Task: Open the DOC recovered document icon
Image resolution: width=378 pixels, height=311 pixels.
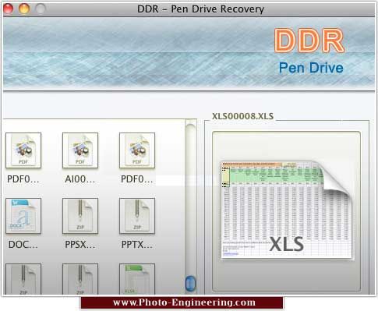Action: coord(23,216)
